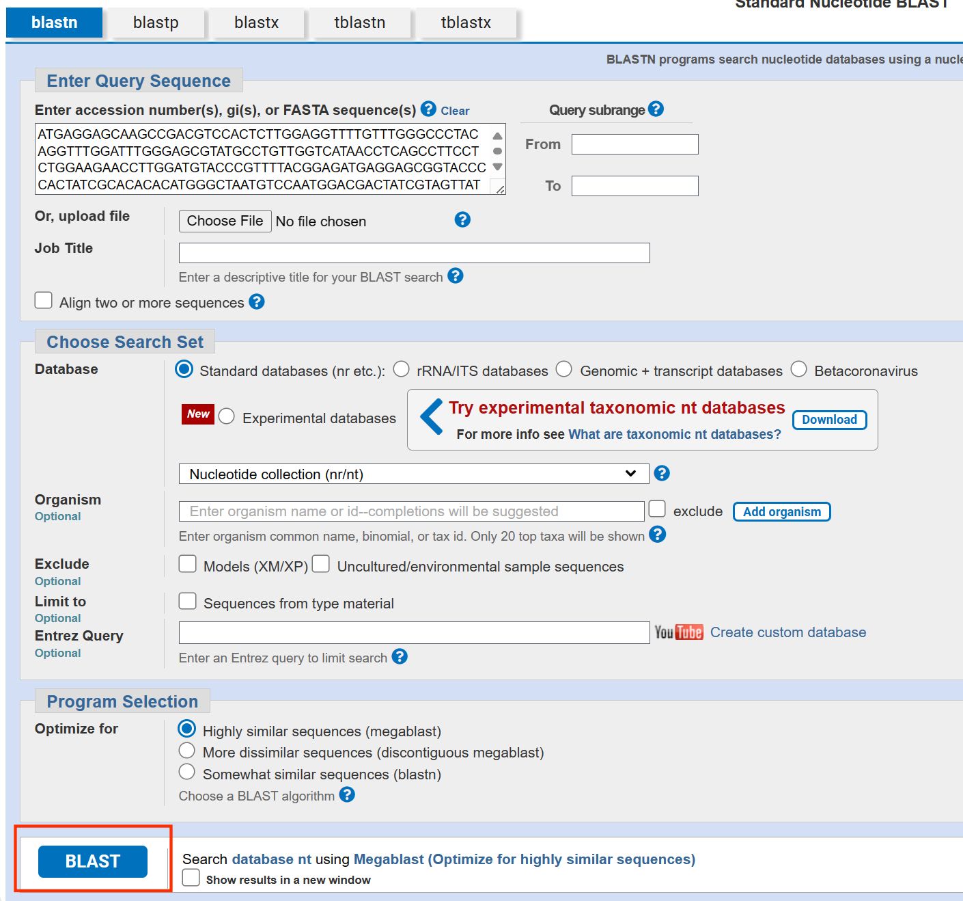Show help for Entrez query limit
This screenshot has width=963, height=901.
point(400,656)
